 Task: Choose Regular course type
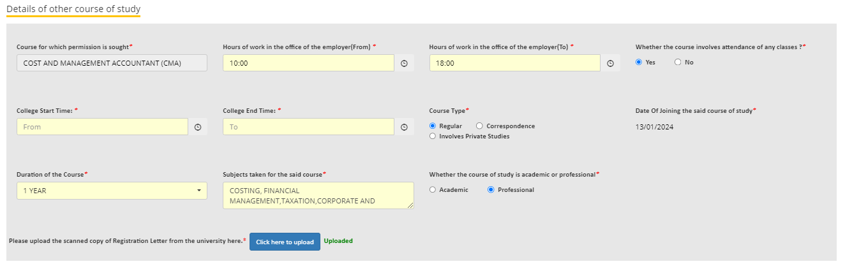(x=433, y=126)
